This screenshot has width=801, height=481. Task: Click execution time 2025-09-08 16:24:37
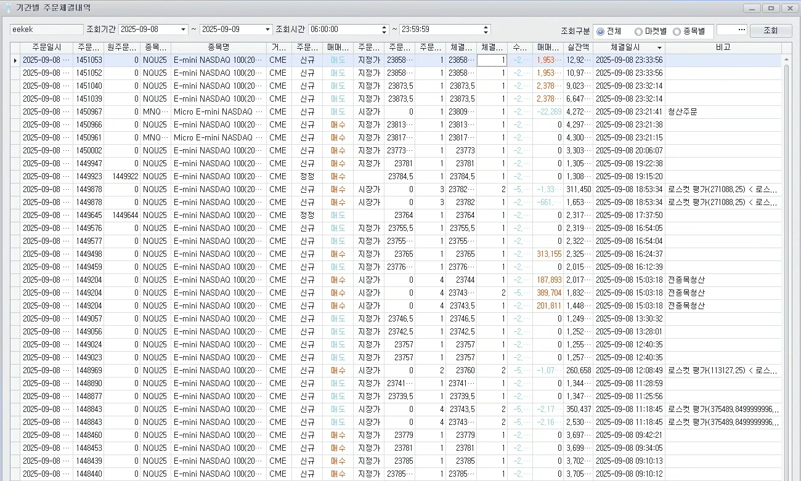[x=629, y=254]
